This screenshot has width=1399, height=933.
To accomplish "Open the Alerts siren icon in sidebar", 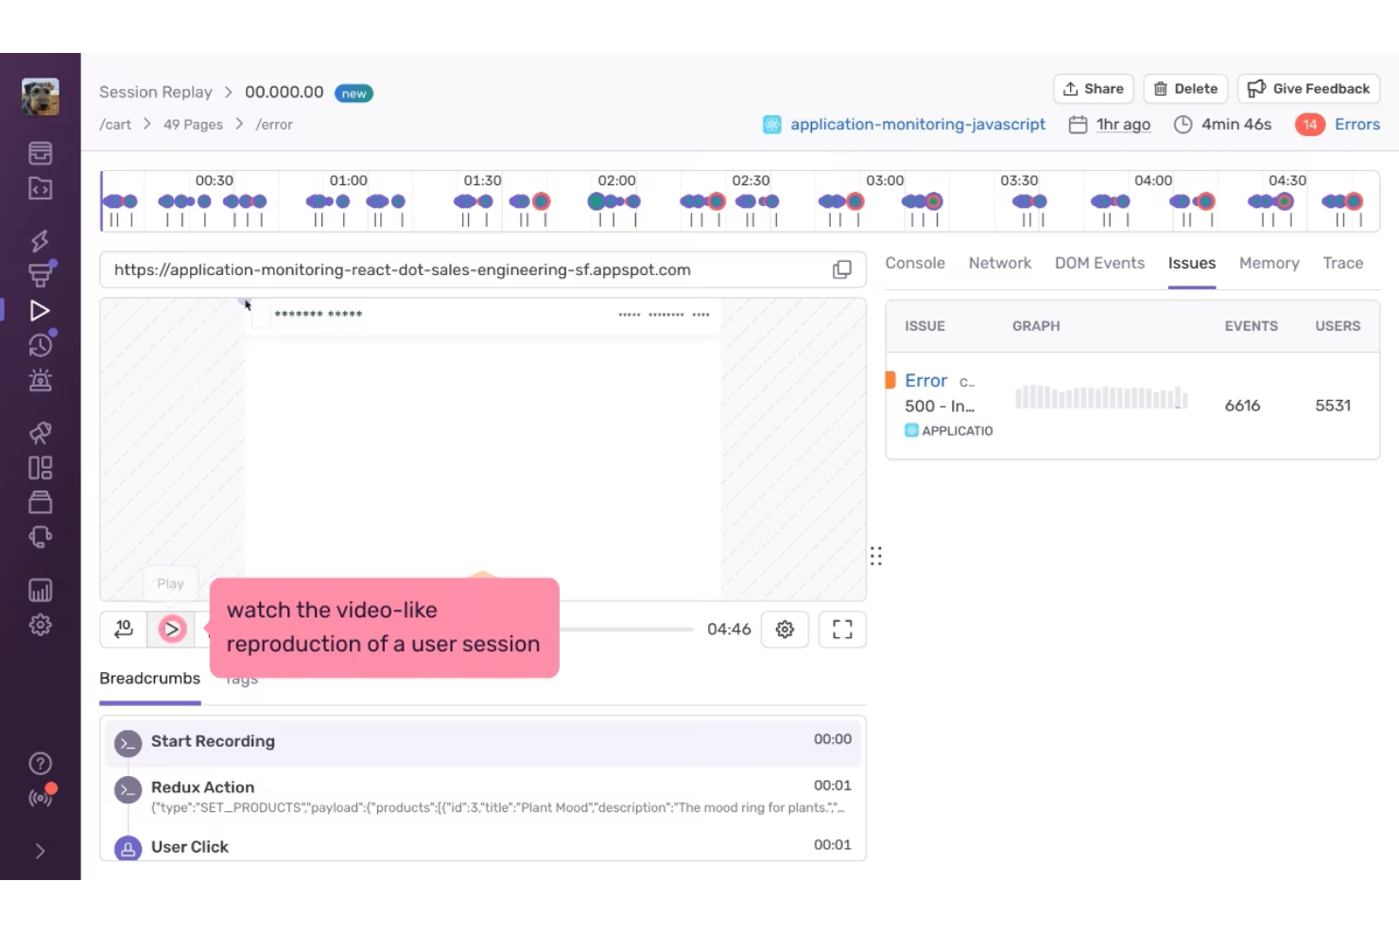I will 40,379.
